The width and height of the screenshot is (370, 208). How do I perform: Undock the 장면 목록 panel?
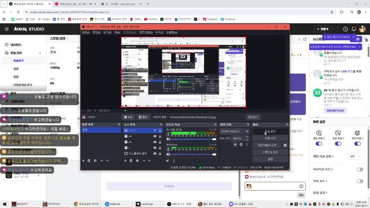(119, 124)
